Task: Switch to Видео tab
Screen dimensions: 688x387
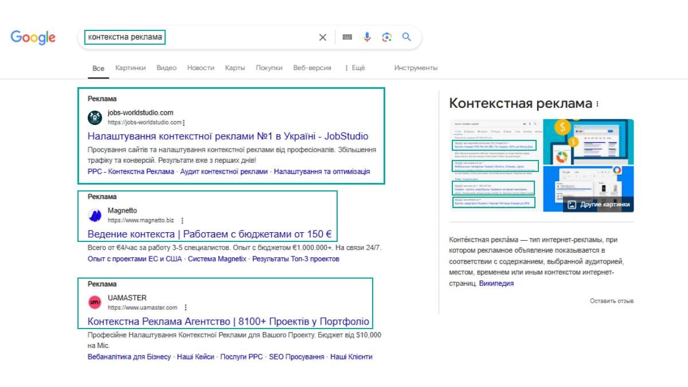Action: (x=166, y=68)
